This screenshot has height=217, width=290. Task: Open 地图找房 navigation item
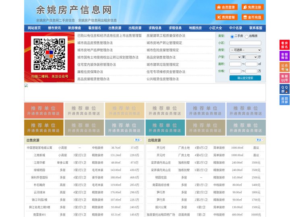(x=195, y=28)
